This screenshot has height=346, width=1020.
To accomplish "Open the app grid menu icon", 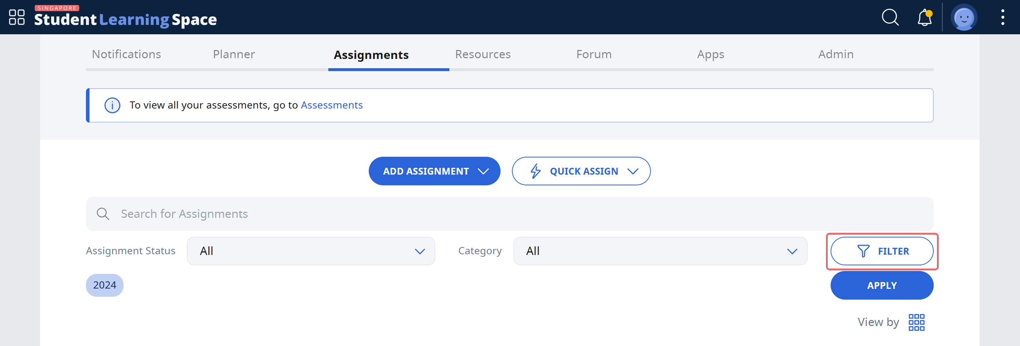I will [x=16, y=17].
